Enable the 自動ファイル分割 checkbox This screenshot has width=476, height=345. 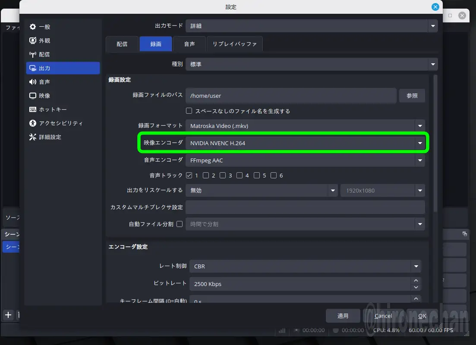pos(180,224)
